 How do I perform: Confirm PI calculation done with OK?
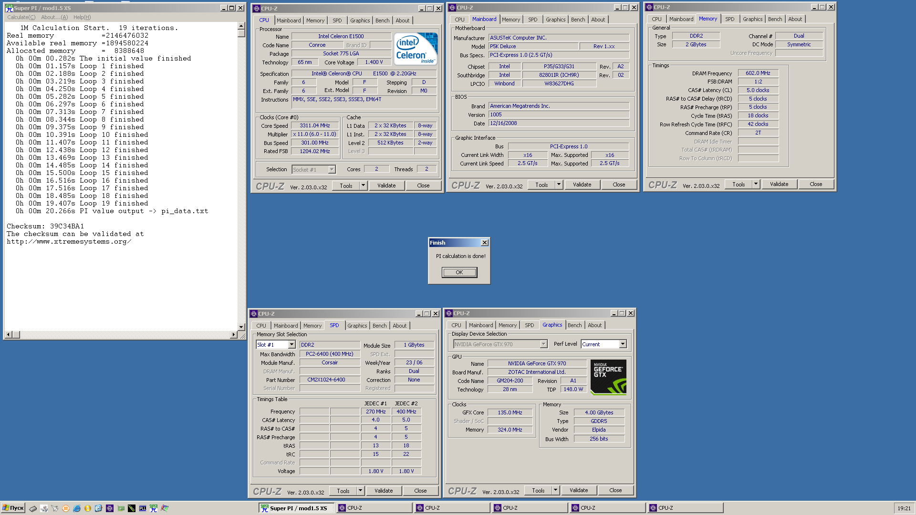[x=459, y=272]
